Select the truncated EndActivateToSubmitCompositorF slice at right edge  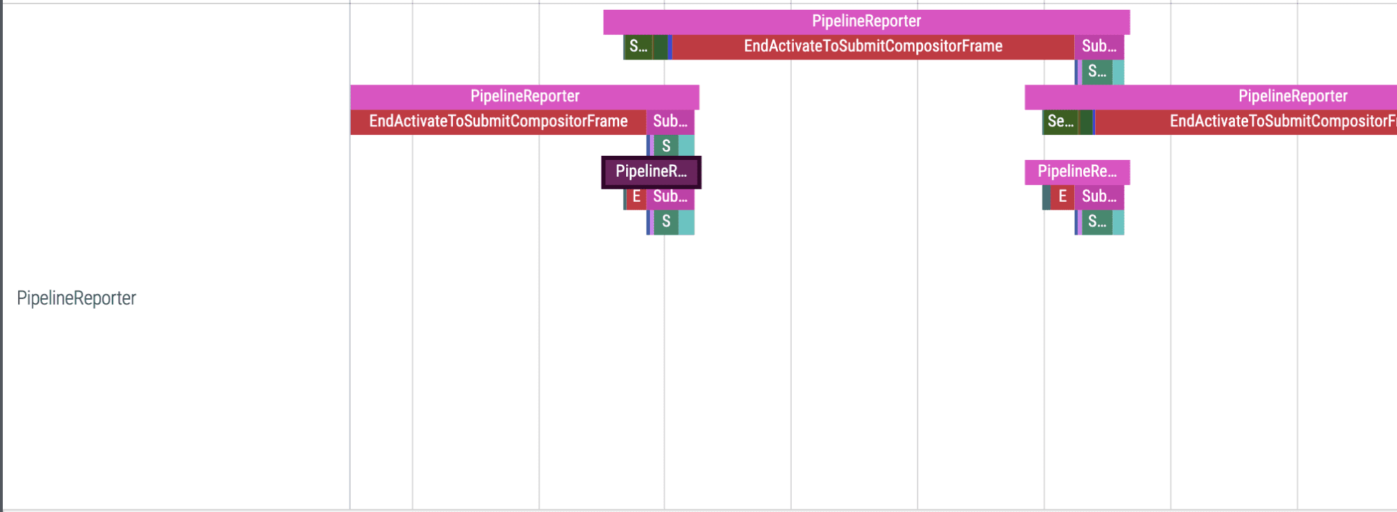1258,122
